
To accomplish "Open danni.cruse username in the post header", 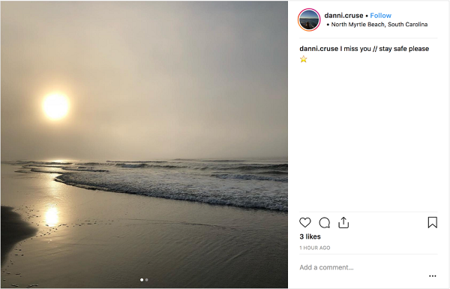I will (343, 16).
